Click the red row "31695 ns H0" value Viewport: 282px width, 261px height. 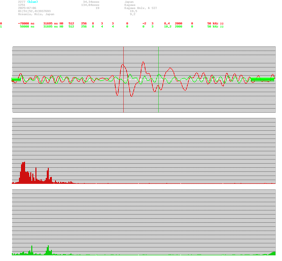point(53,23)
